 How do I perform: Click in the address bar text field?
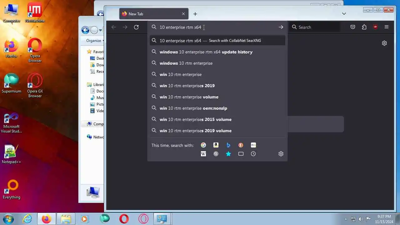pos(217,27)
